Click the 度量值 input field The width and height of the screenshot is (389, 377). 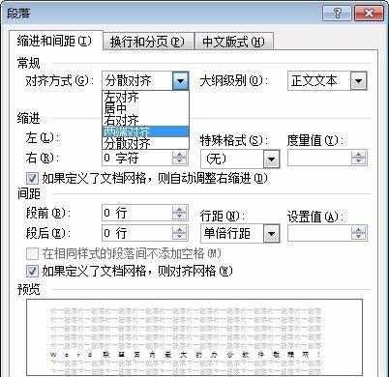[x=319, y=158]
